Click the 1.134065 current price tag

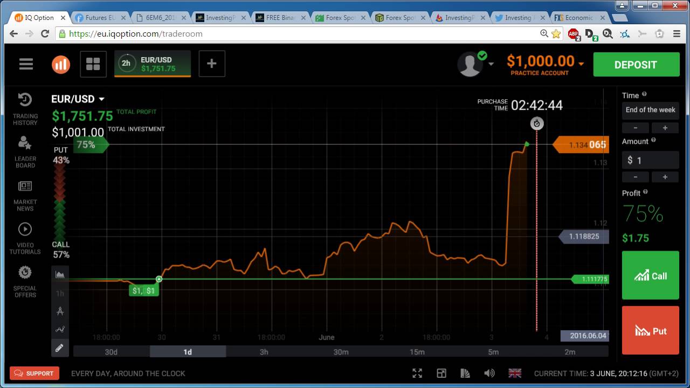[581, 144]
